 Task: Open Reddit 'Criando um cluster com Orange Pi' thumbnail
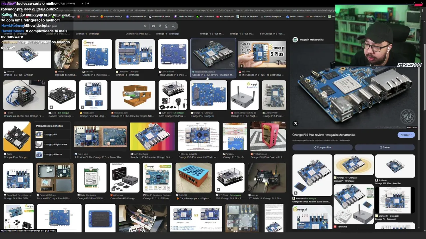pyautogui.click(x=24, y=95)
